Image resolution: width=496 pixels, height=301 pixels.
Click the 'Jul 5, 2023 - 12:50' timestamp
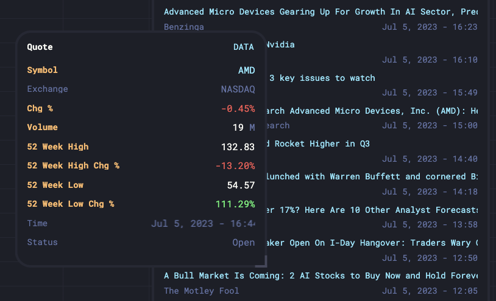pyautogui.click(x=430, y=258)
